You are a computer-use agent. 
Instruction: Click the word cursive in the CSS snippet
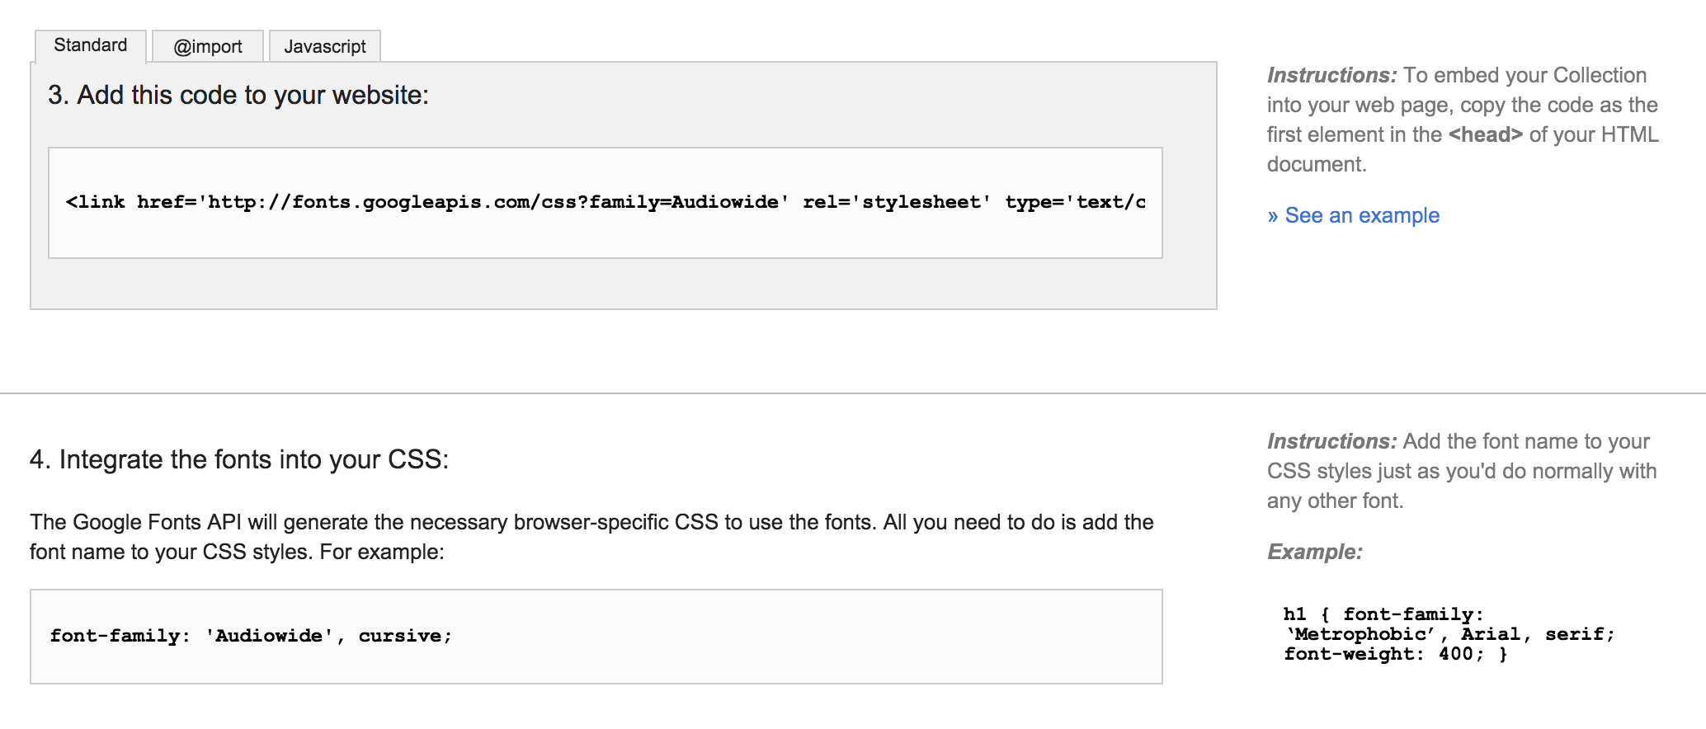(400, 636)
